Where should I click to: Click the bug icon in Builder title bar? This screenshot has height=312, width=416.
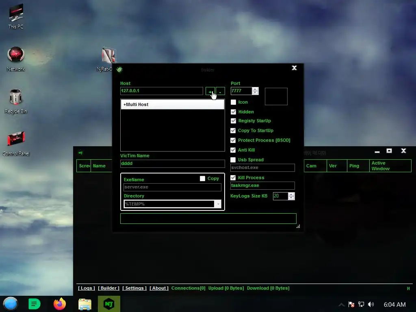tap(119, 69)
